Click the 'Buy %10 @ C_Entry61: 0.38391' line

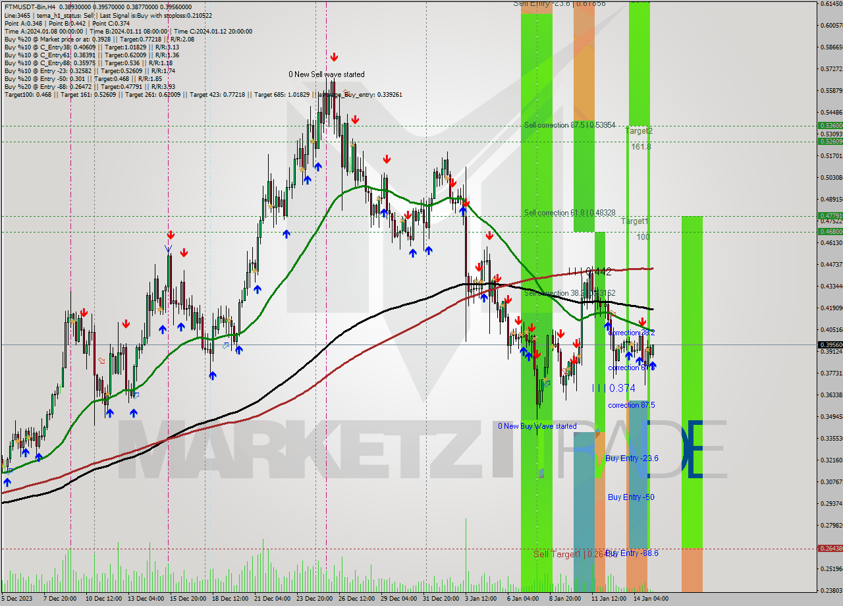click(92, 55)
